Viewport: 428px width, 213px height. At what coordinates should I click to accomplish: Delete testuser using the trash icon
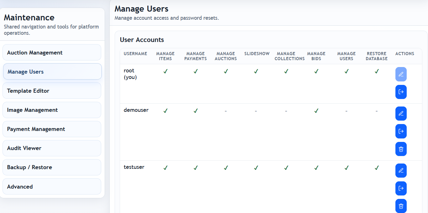click(x=401, y=206)
